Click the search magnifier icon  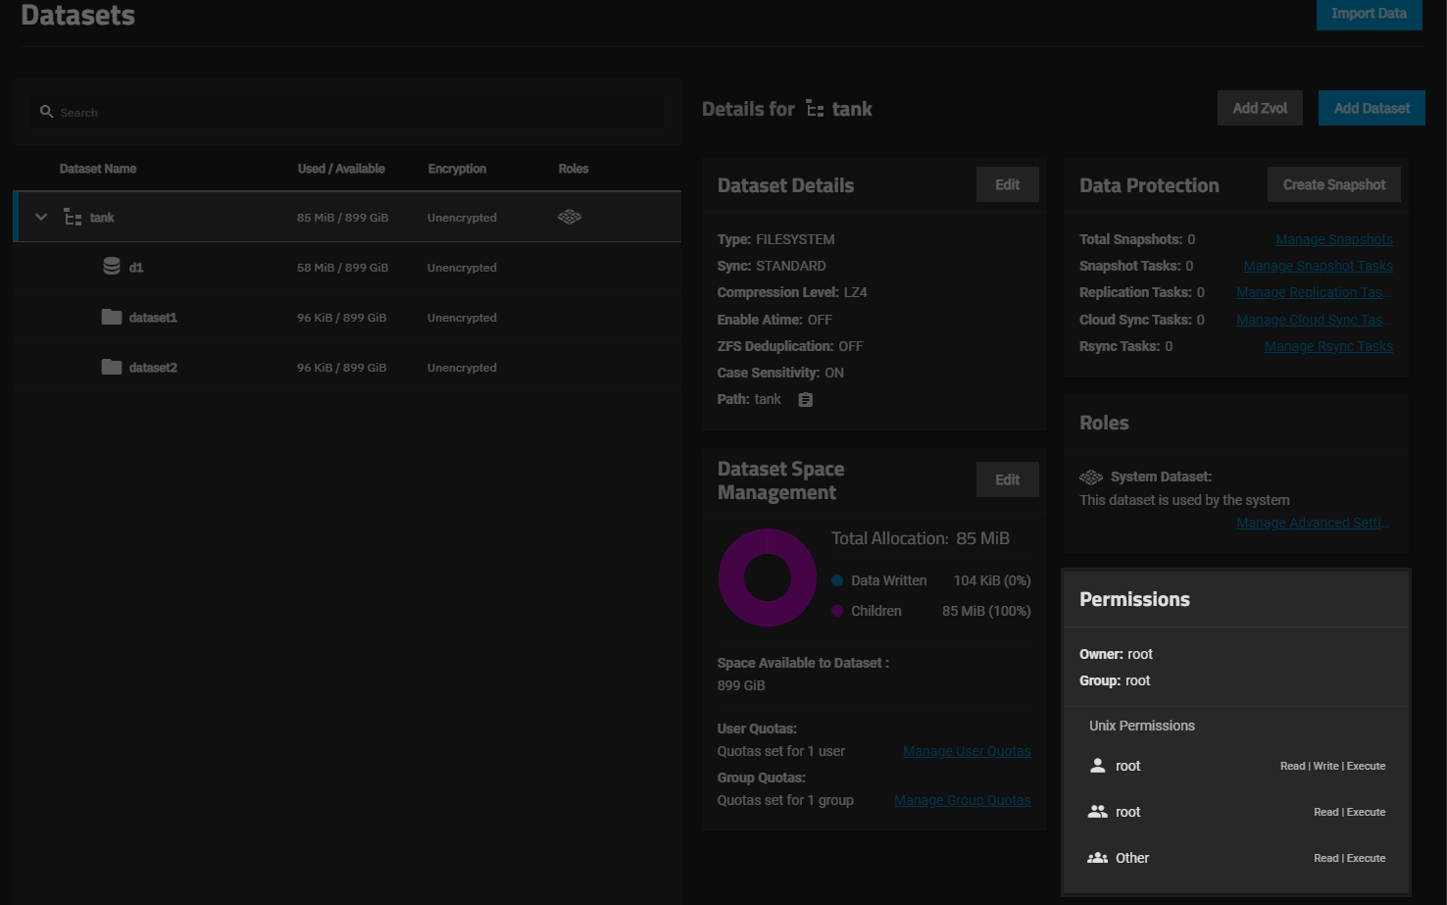(46, 112)
